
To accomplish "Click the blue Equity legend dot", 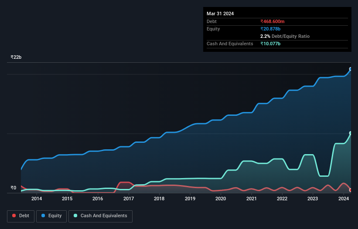I will pyautogui.click(x=43, y=216).
